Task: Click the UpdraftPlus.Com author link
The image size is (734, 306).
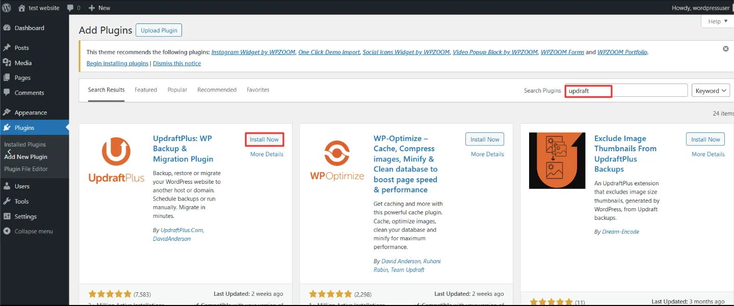Action: [182, 230]
